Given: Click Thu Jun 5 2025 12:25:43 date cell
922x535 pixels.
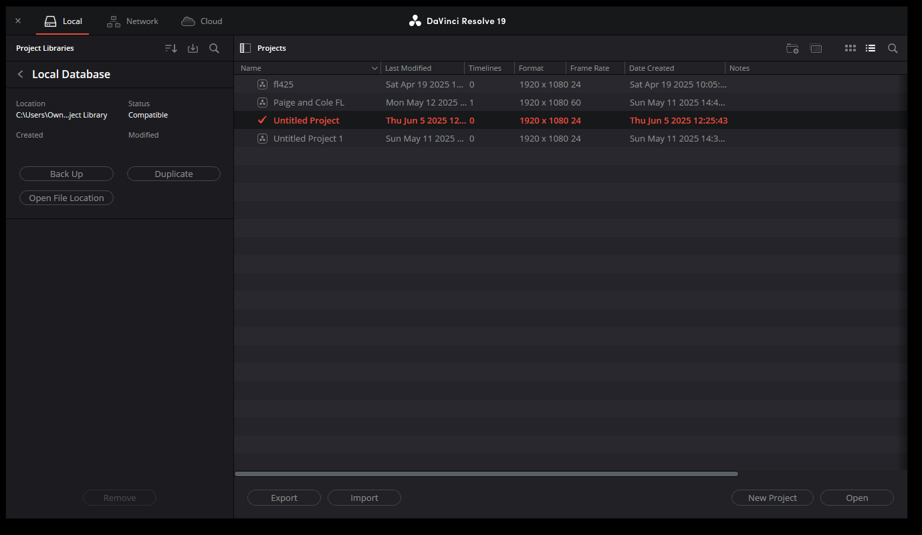Looking at the screenshot, I should coord(679,120).
